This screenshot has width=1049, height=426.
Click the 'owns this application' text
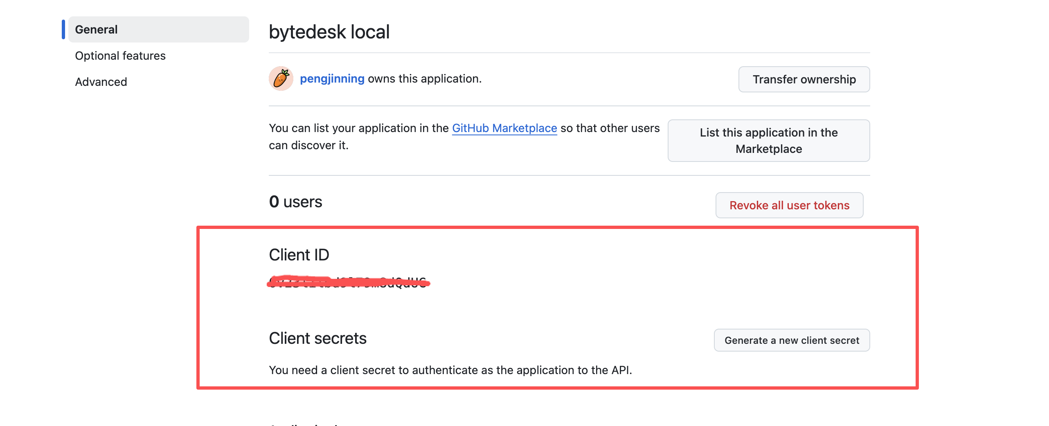(424, 78)
